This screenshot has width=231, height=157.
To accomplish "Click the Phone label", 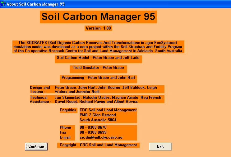I will 65,127.
